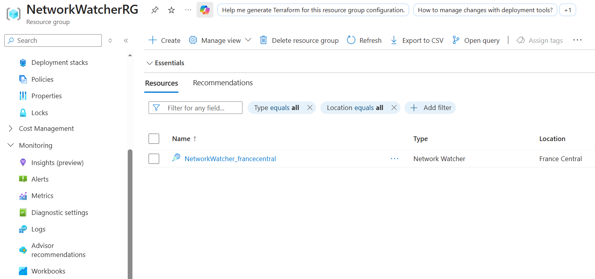Click Filter for any field box
This screenshot has height=279, width=595.
click(x=195, y=108)
